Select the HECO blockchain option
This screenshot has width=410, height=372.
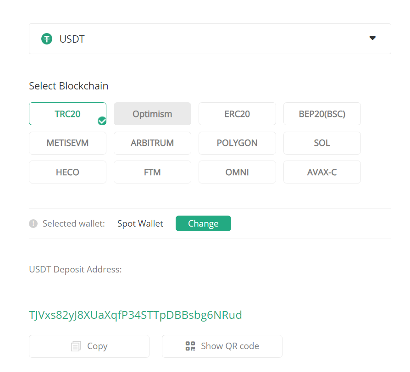(67, 172)
